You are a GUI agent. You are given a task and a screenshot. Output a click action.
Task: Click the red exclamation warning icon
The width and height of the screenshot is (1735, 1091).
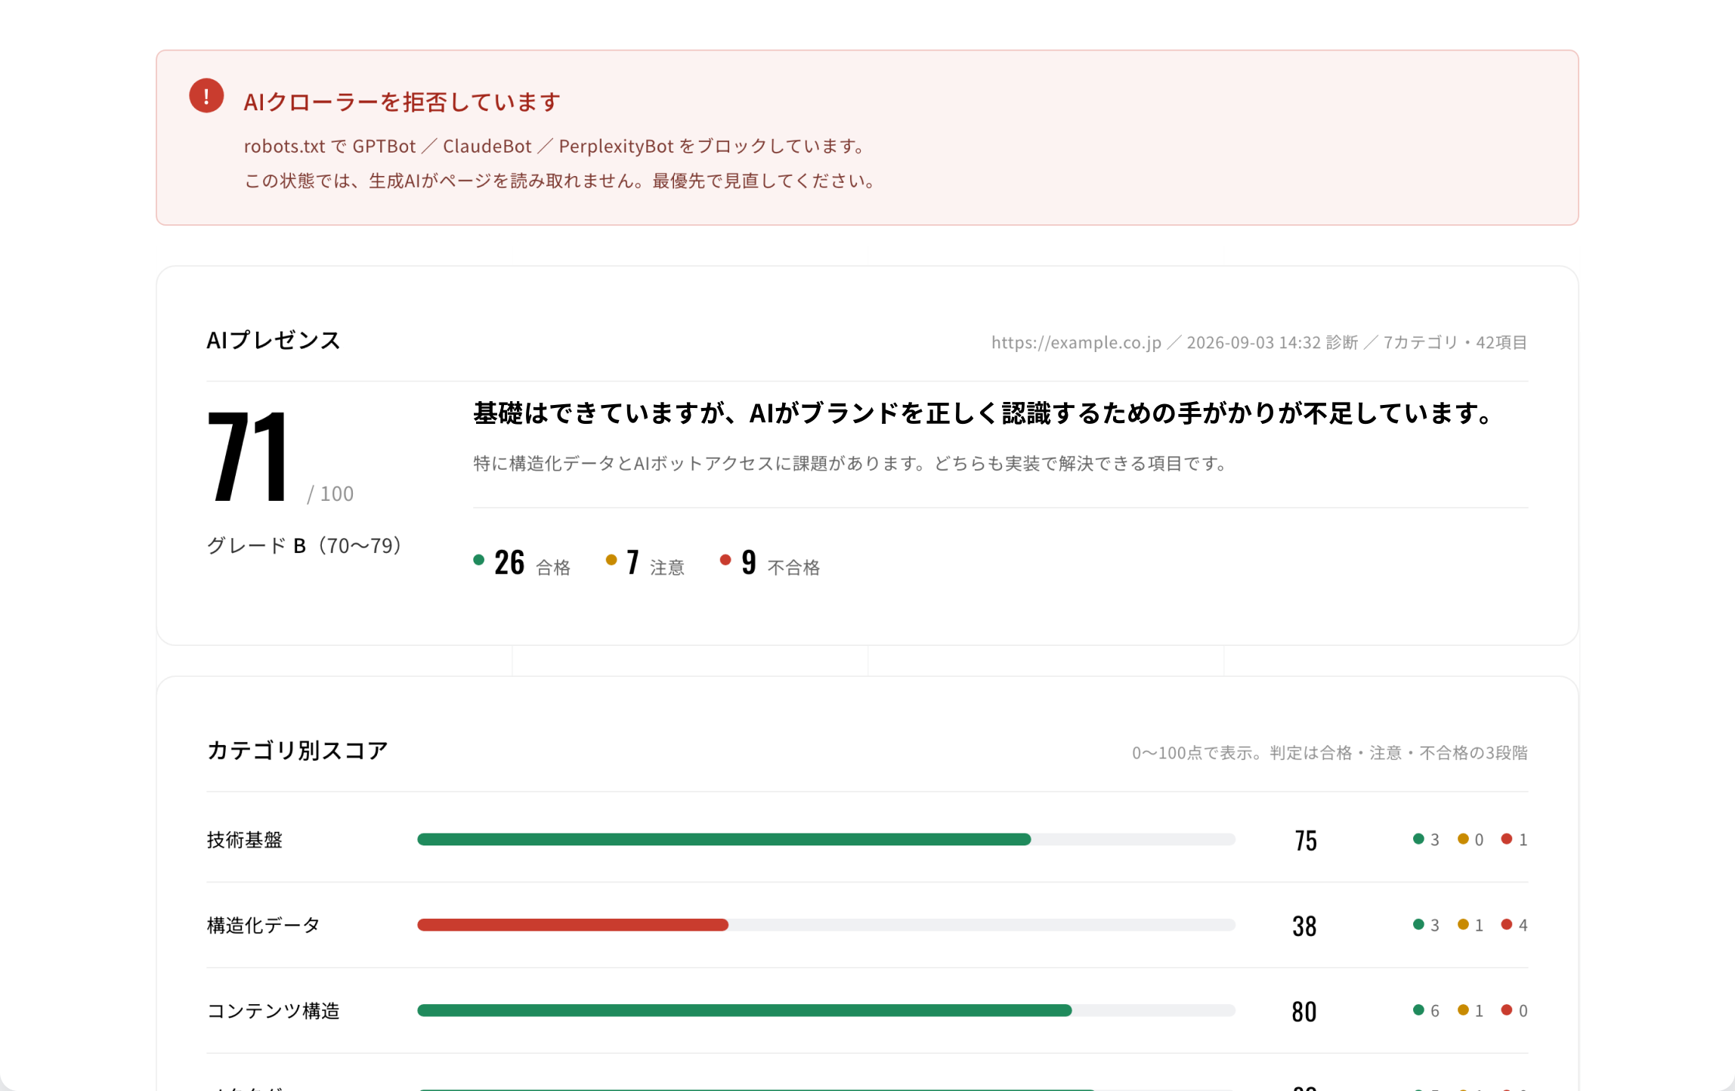(x=206, y=96)
